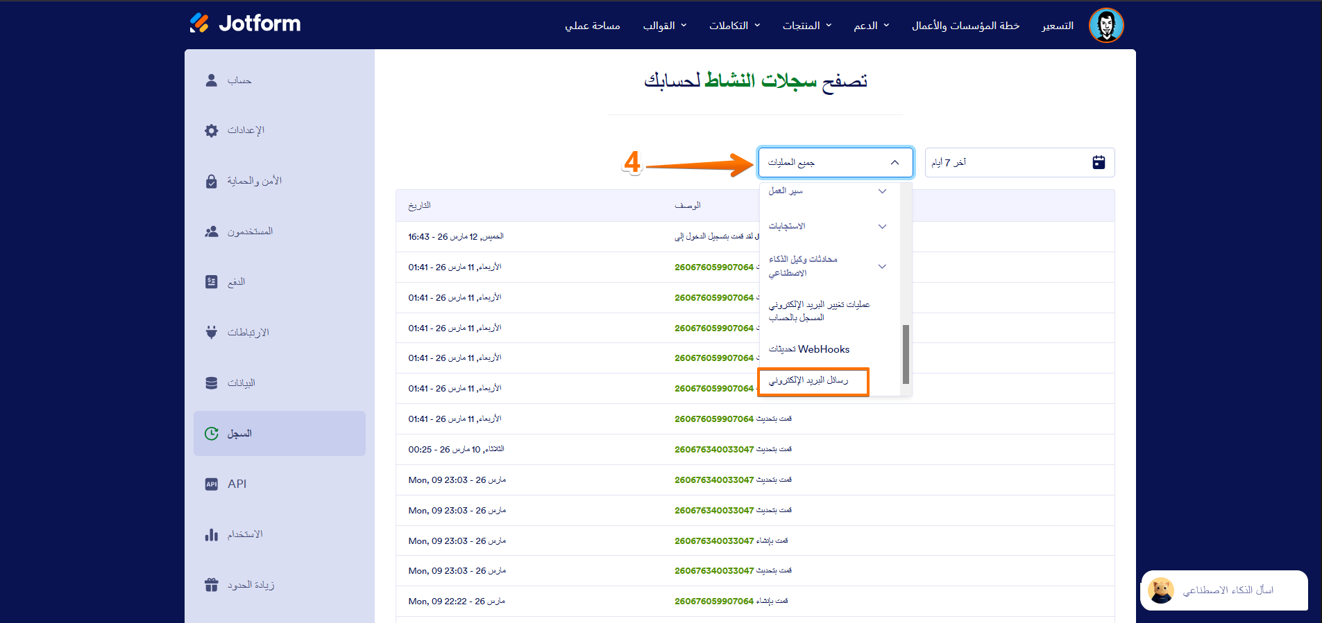Open the الدعم nav dropdown
Image resolution: width=1322 pixels, height=623 pixels.
(872, 26)
